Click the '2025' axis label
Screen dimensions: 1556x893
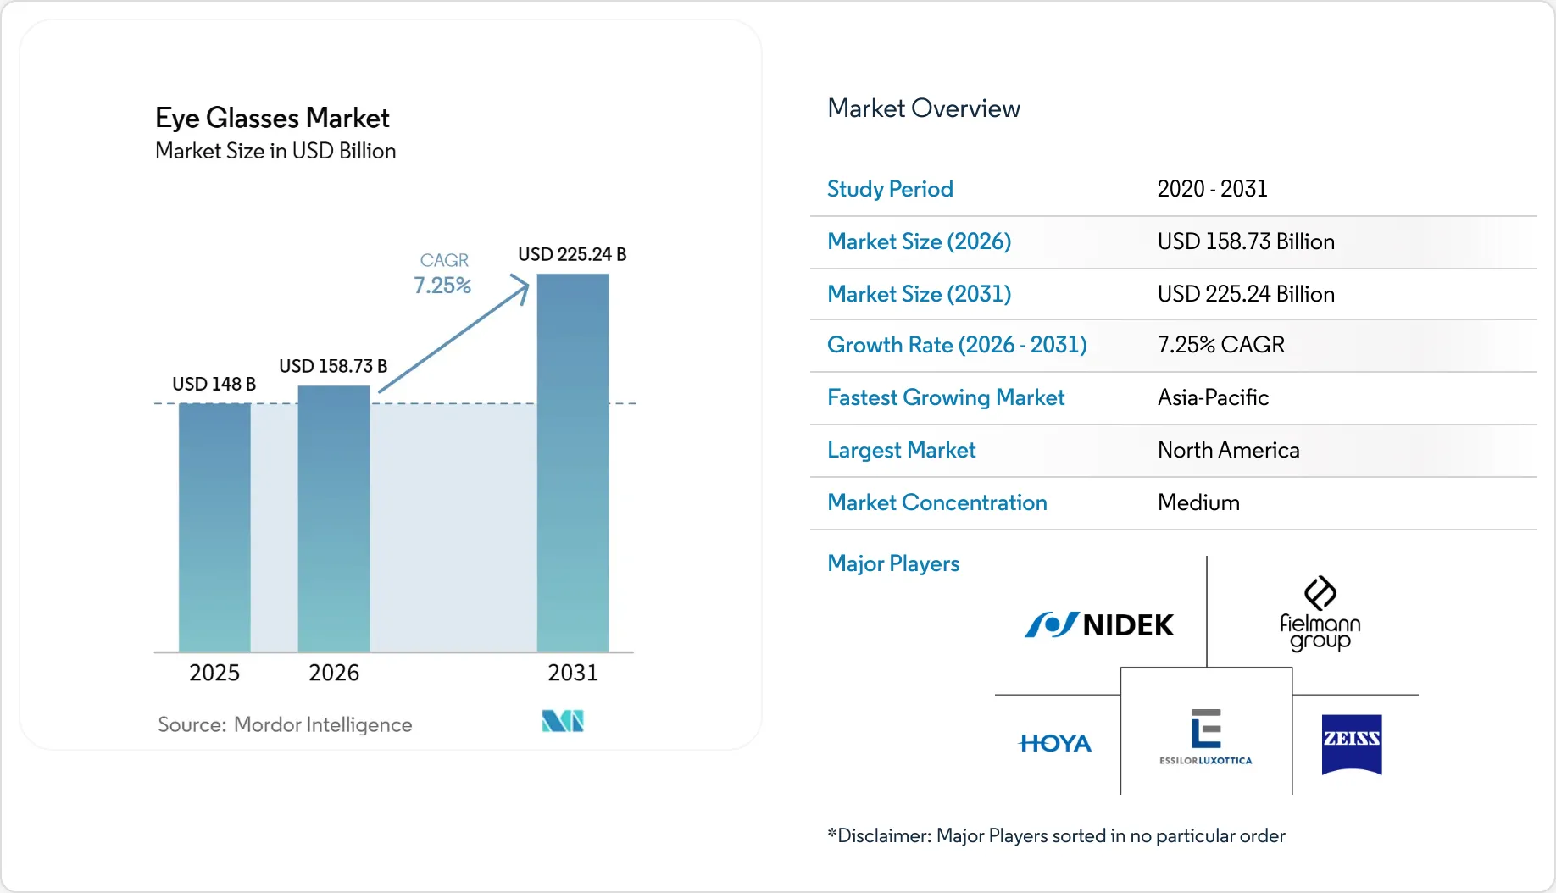coord(214,673)
